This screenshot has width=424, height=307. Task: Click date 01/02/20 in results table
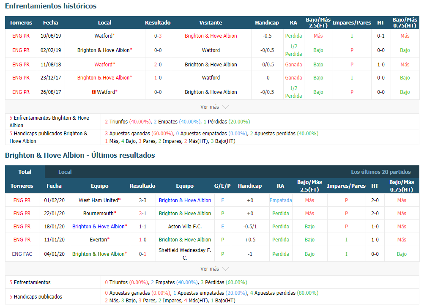[x=55, y=200]
